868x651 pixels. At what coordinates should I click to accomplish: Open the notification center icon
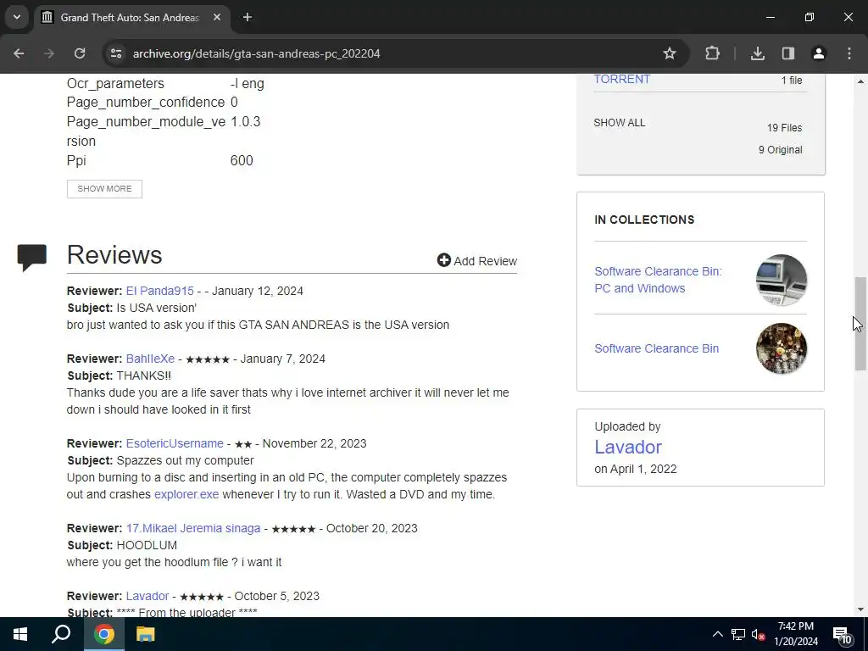click(x=843, y=635)
